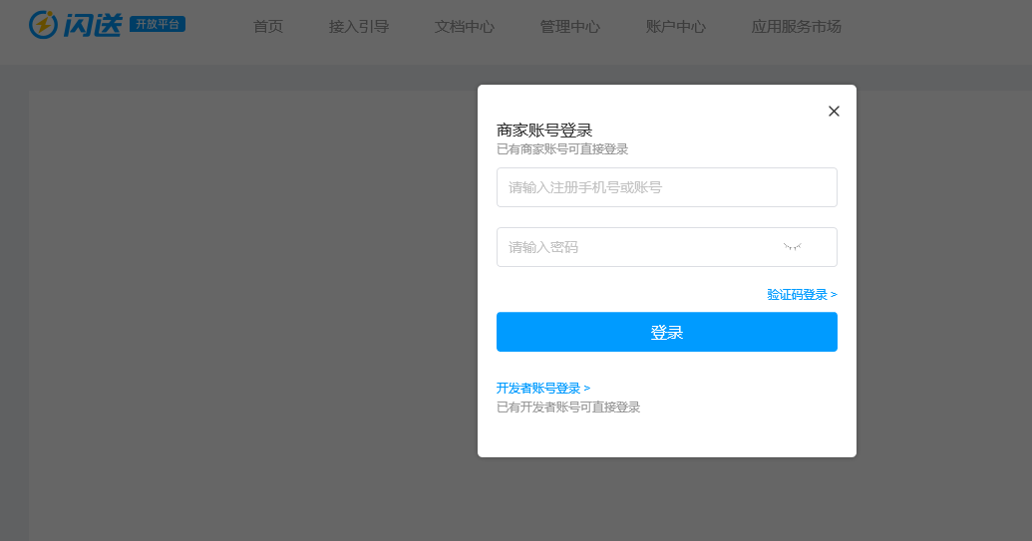Focus the phone number or account field

(x=666, y=187)
